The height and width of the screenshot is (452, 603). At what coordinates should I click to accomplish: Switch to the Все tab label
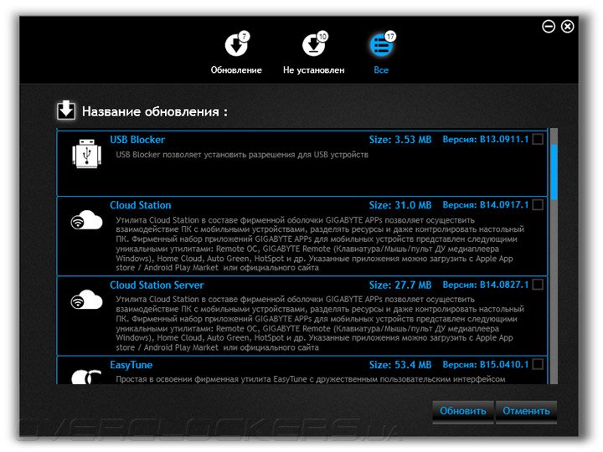pos(381,70)
